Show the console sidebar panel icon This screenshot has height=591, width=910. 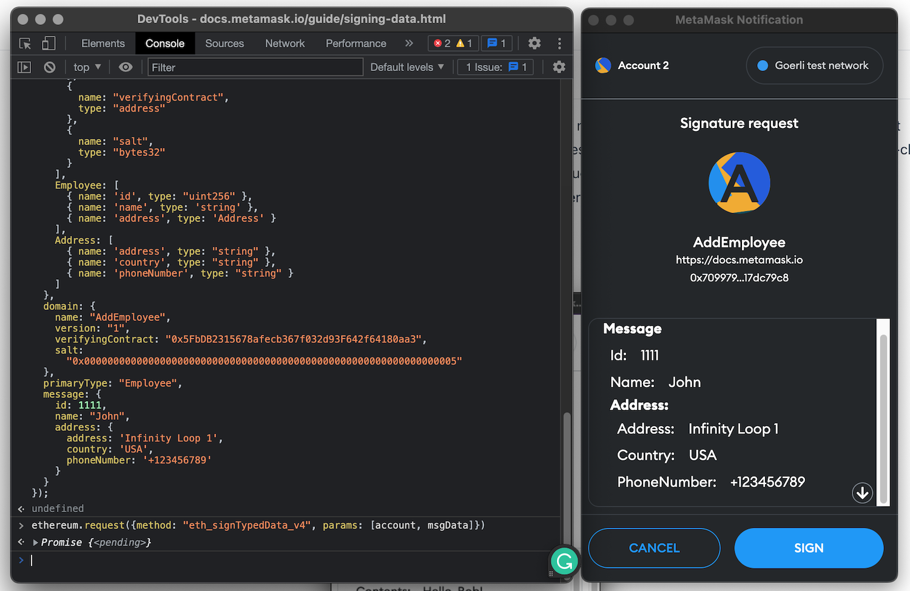point(24,67)
